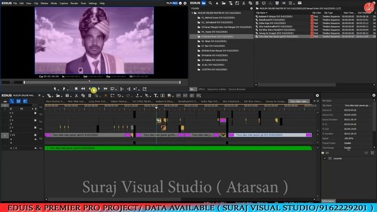
Task: Step to the previous frame
Action: 90,89
